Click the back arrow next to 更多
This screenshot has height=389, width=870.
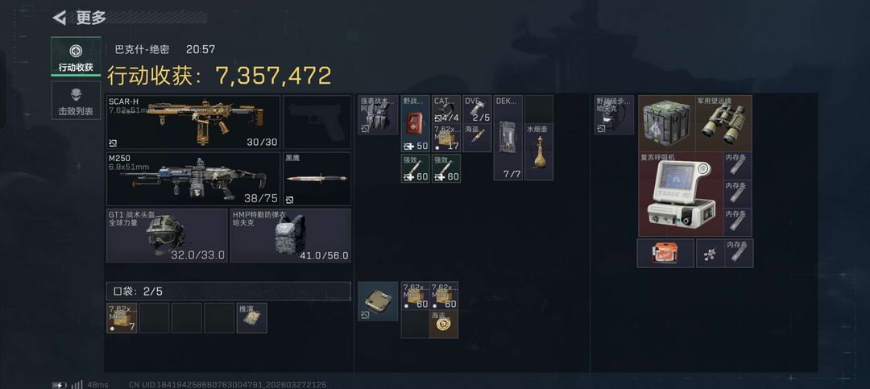point(60,18)
